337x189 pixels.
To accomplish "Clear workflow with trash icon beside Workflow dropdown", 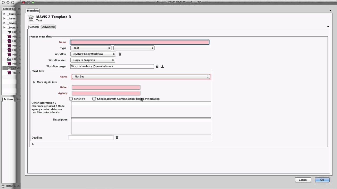I will 120,54.
